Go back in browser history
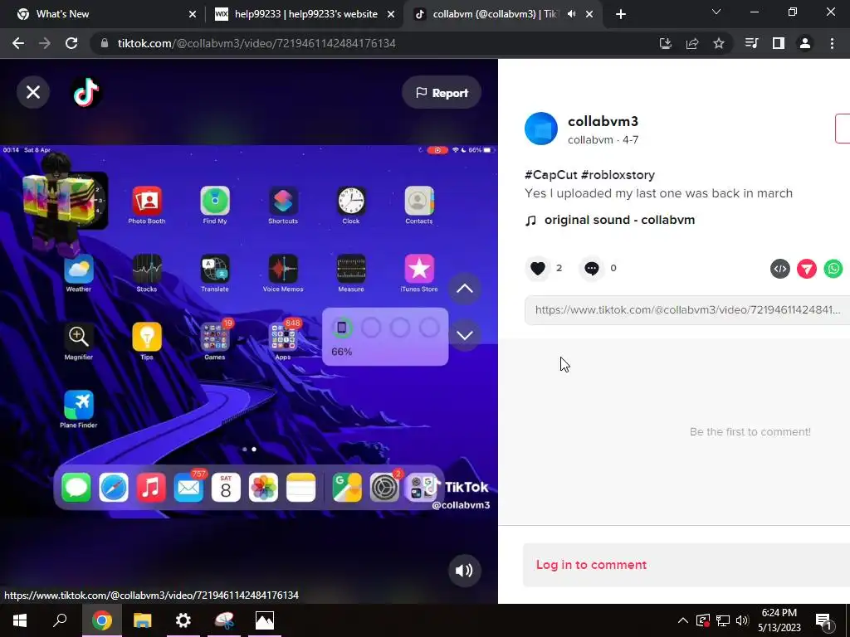Image resolution: width=850 pixels, height=637 pixels. pos(18,43)
